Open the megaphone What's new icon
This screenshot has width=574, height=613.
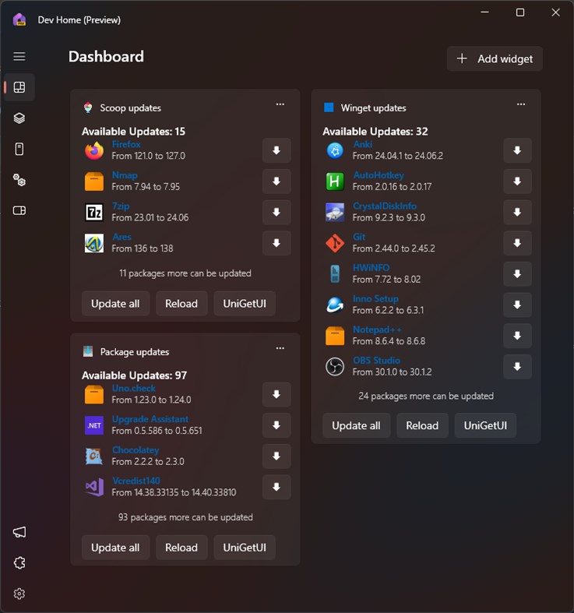[19, 532]
